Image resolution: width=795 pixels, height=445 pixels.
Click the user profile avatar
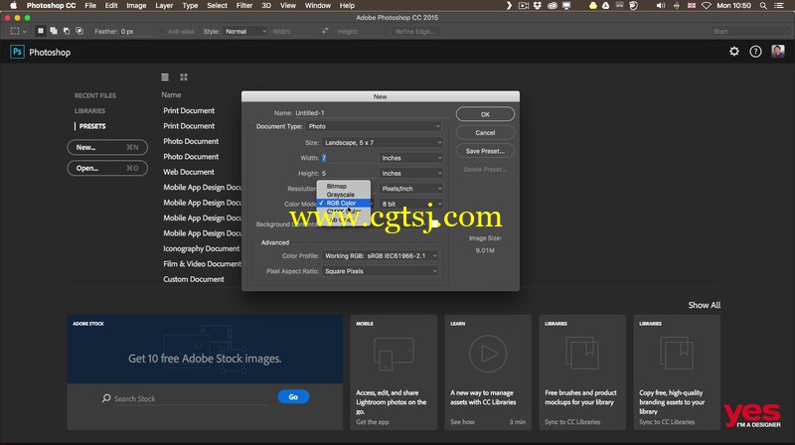click(778, 52)
